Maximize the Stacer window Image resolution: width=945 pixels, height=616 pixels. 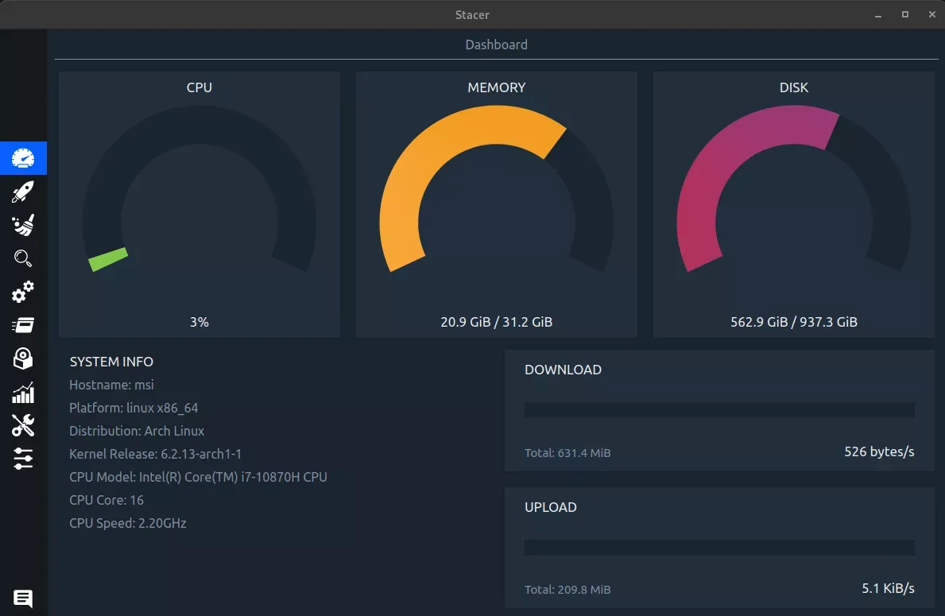tap(904, 14)
